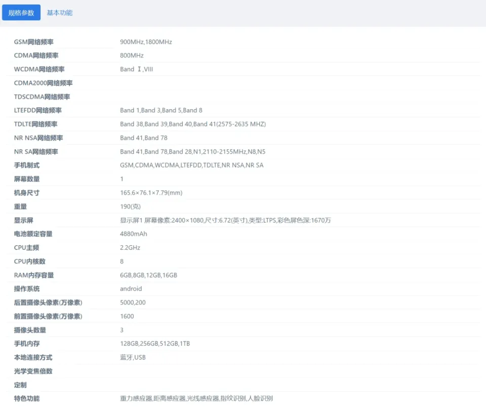
Task: Select the 本地连接方式 value 蓝牙,USB
Action: (133, 357)
